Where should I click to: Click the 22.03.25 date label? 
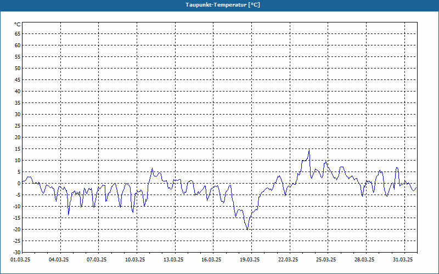click(288, 260)
